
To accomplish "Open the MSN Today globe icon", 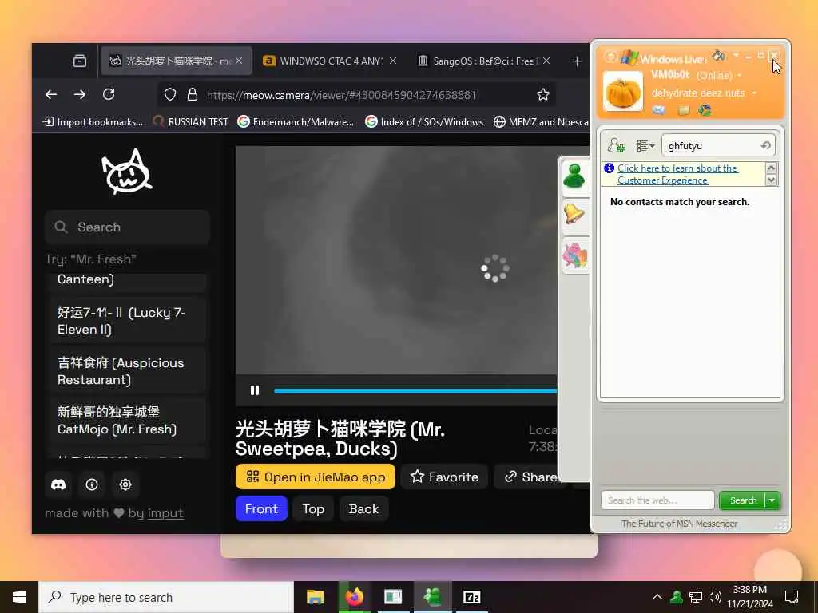I will pyautogui.click(x=705, y=110).
